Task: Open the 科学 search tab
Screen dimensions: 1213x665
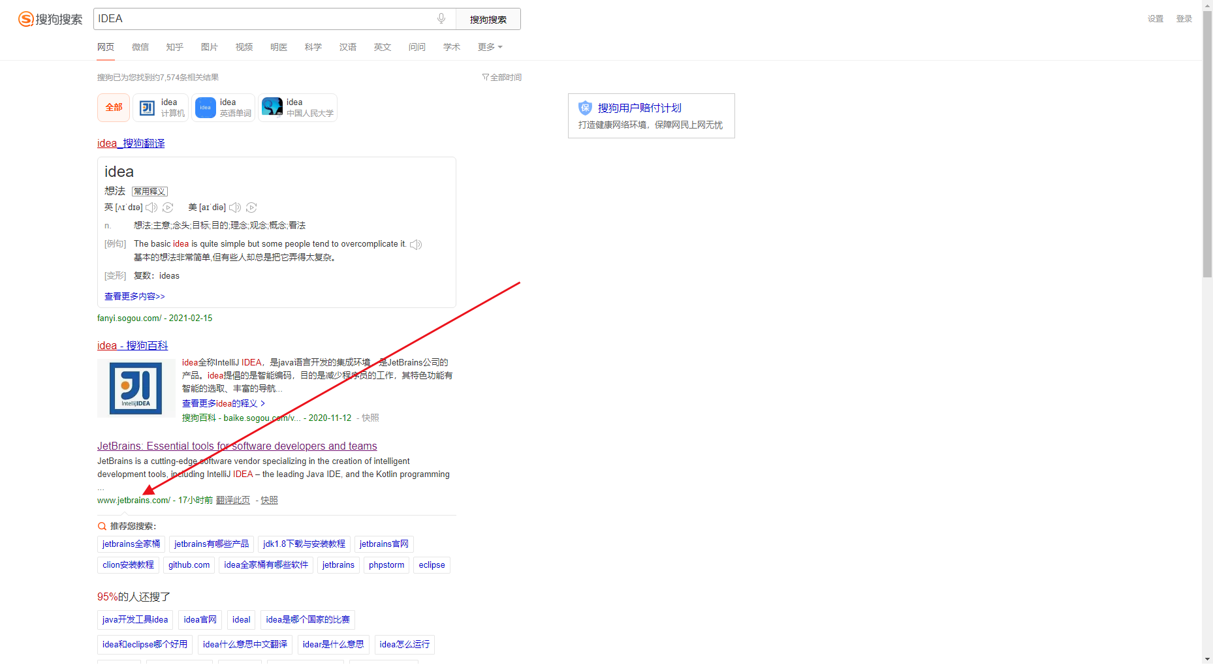Action: (x=313, y=47)
